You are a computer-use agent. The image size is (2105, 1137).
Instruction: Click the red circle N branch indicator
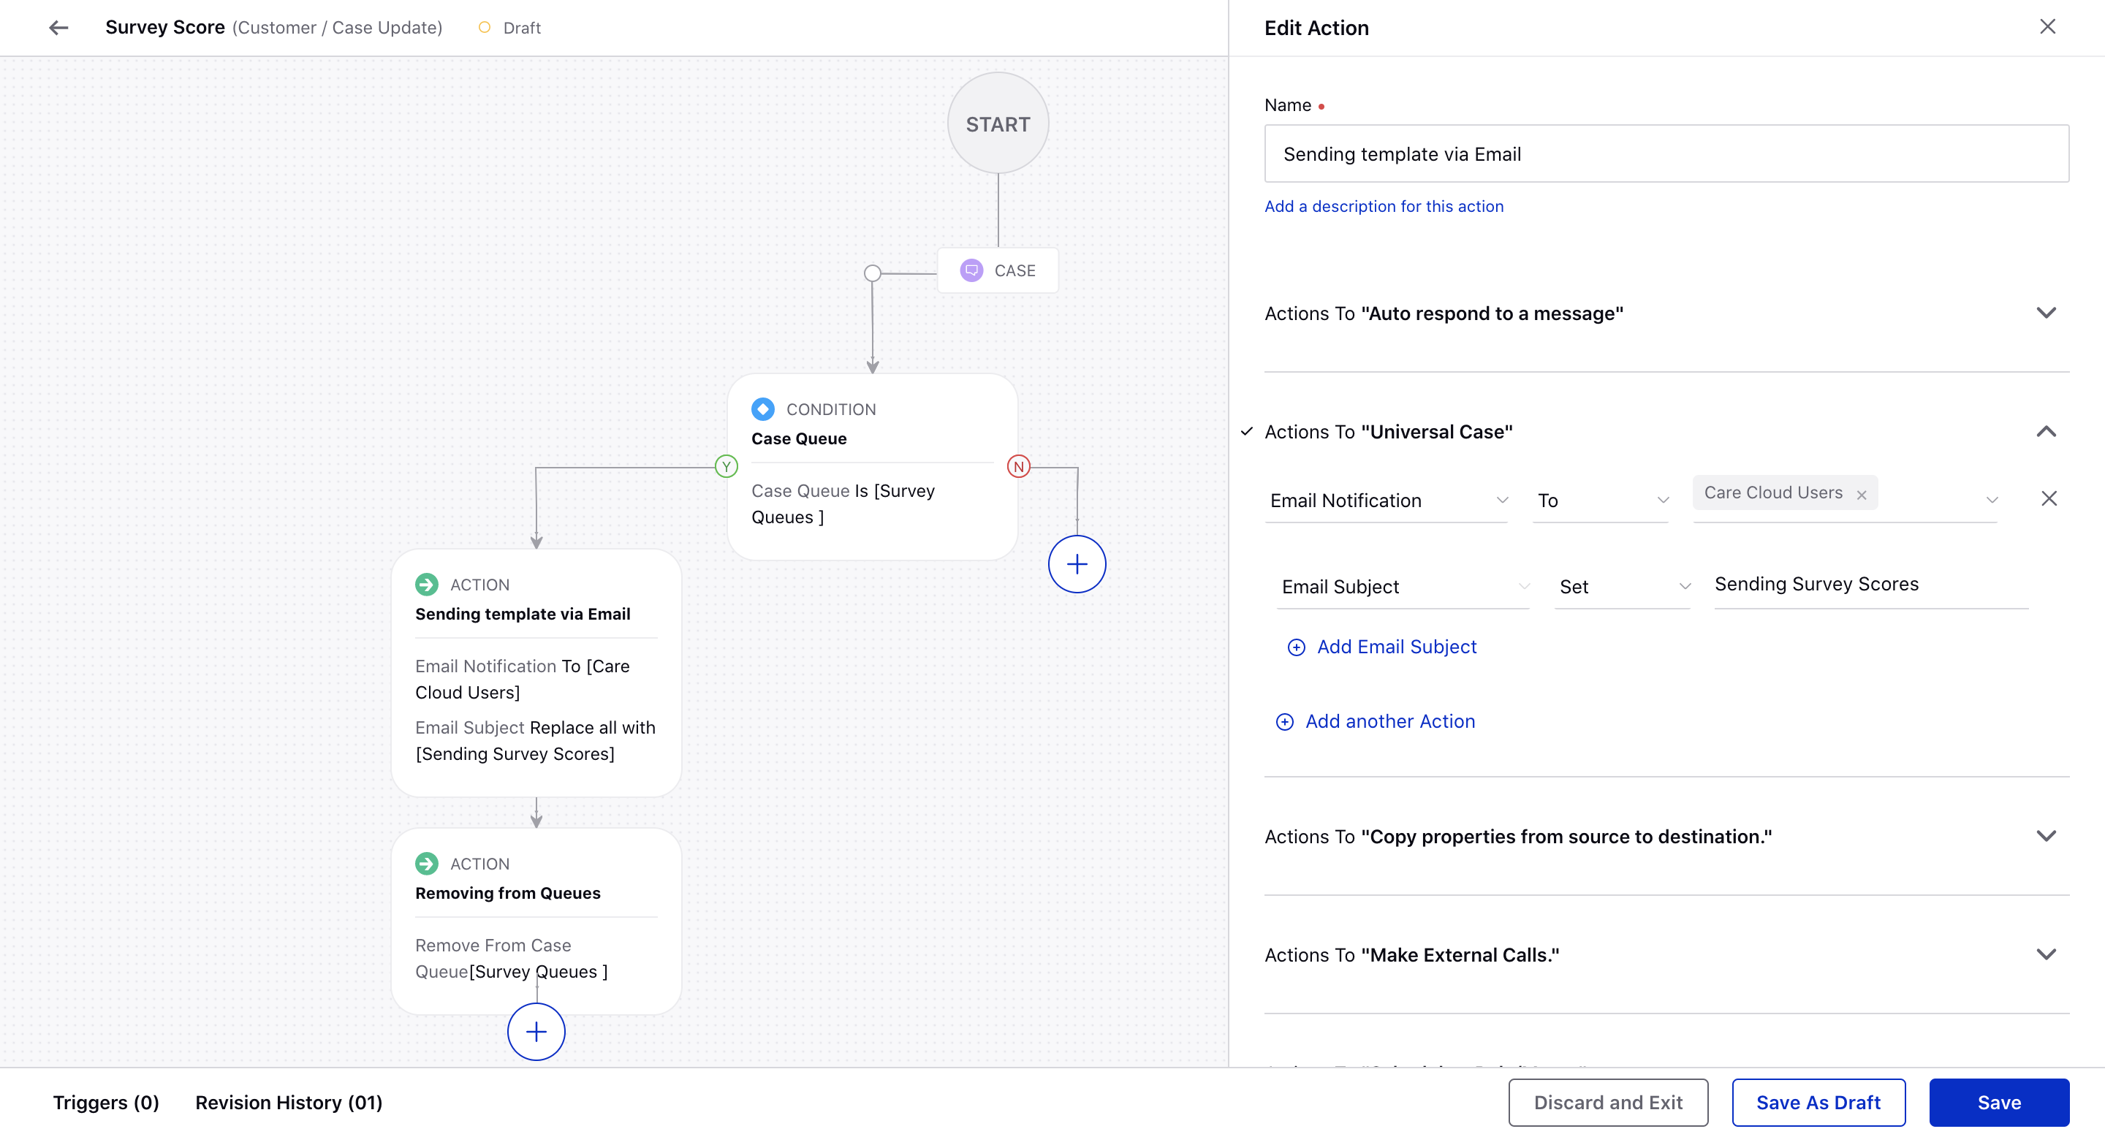tap(1018, 465)
